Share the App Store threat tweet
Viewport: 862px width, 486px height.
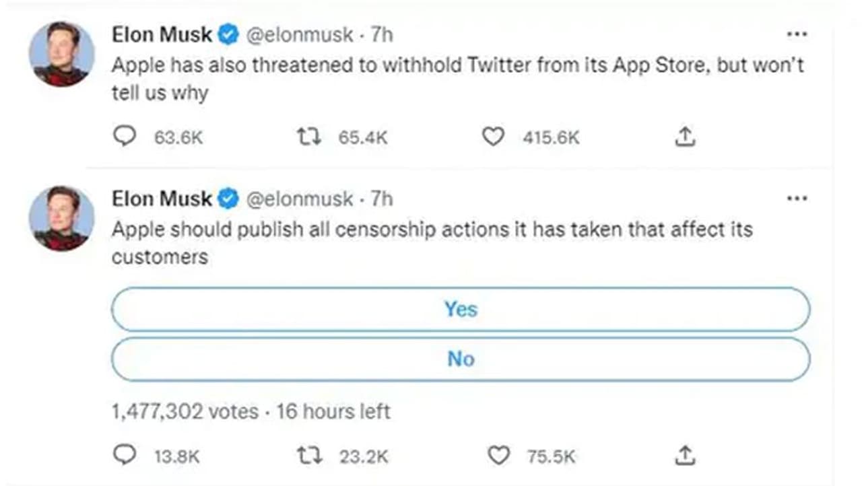click(x=684, y=137)
